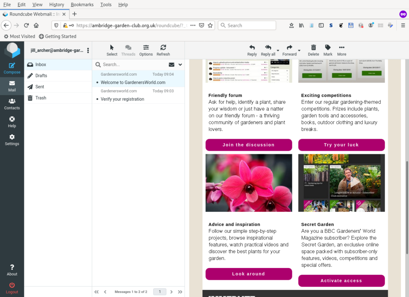Delete the open message
This screenshot has height=297, width=409.
pos(313,50)
